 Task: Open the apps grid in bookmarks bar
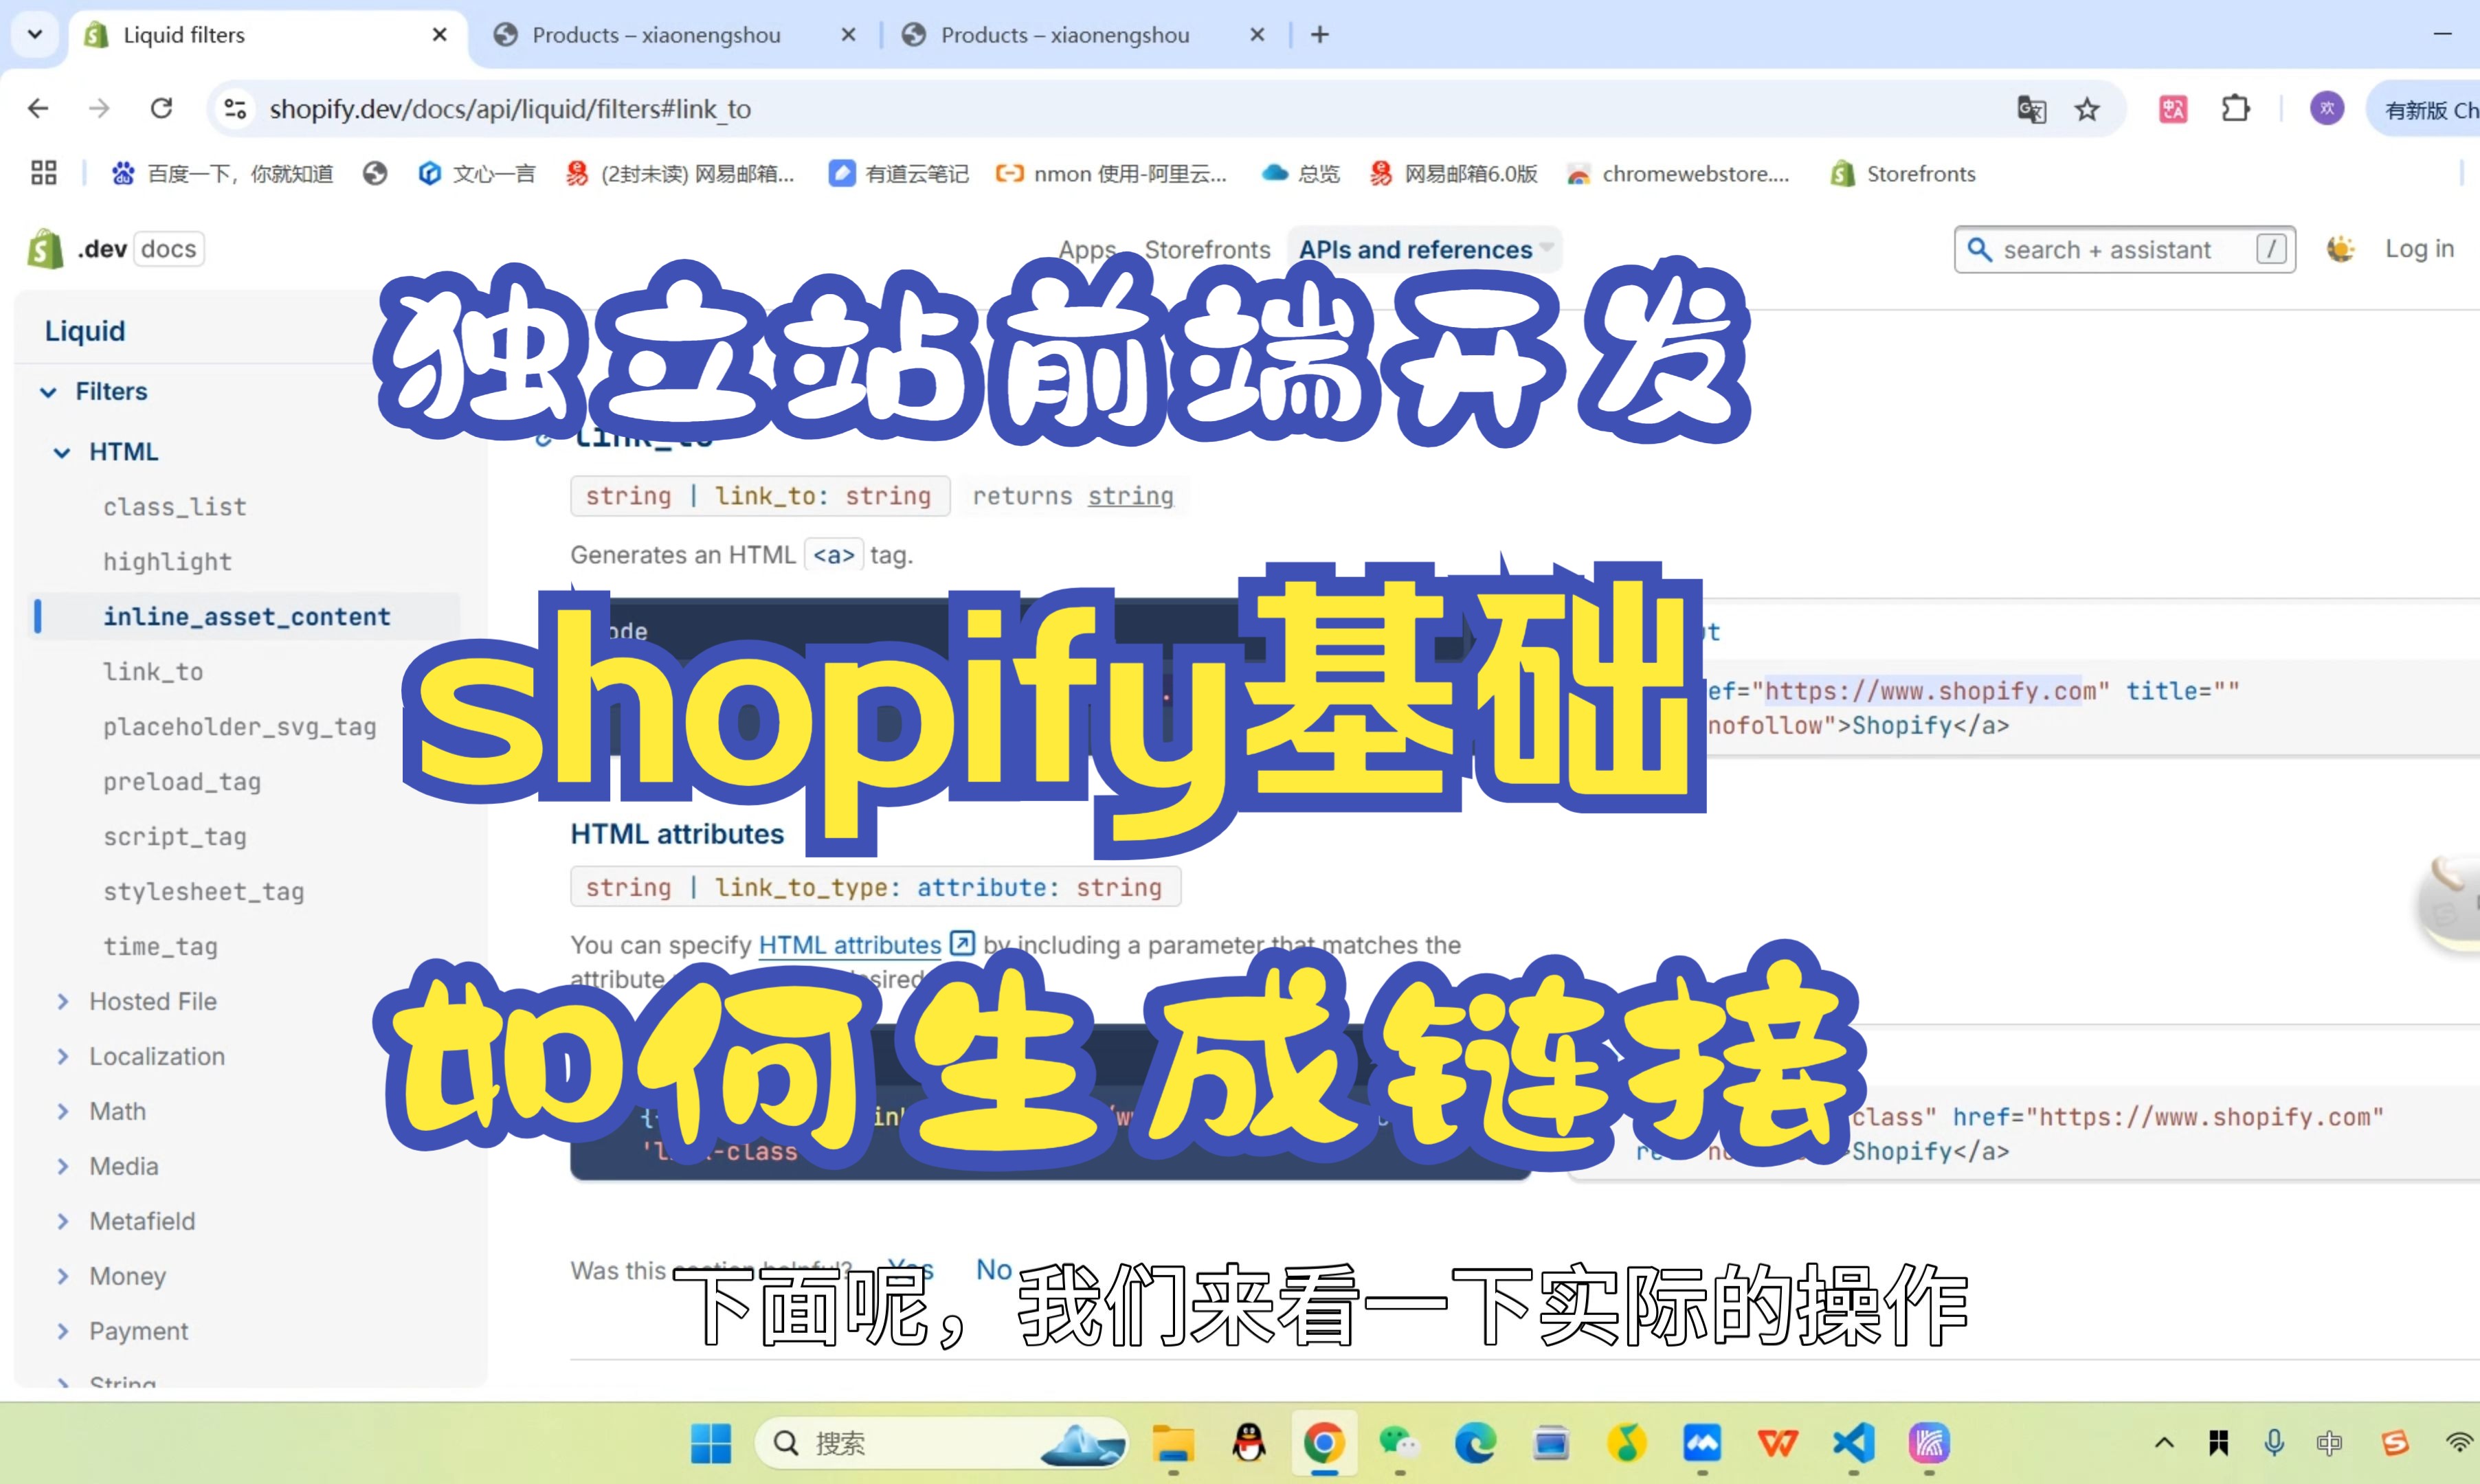coord(43,173)
